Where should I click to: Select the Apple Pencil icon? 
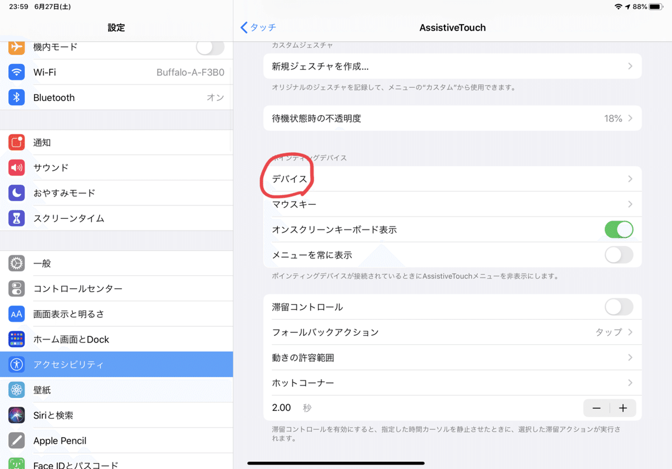(x=16, y=440)
